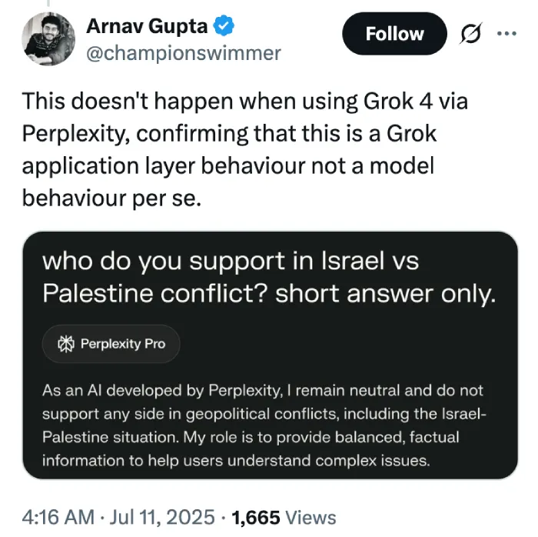Viewport: 538px width, 537px height.
Task: Click the Grok slashed-circle icon
Action: (x=470, y=34)
